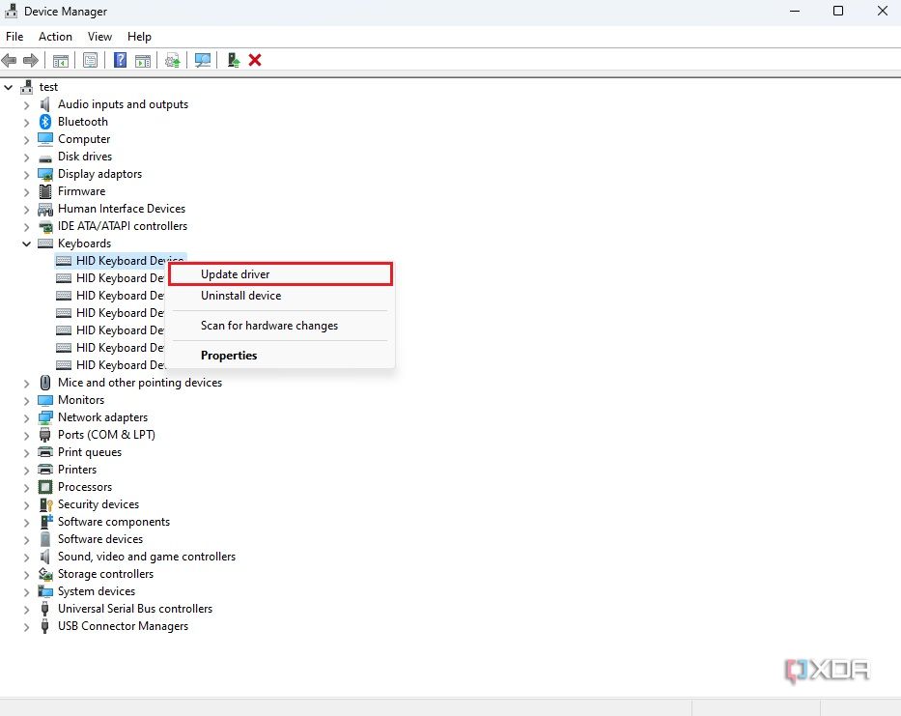Open the Properties toolbar icon
The width and height of the screenshot is (901, 716).
(90, 60)
